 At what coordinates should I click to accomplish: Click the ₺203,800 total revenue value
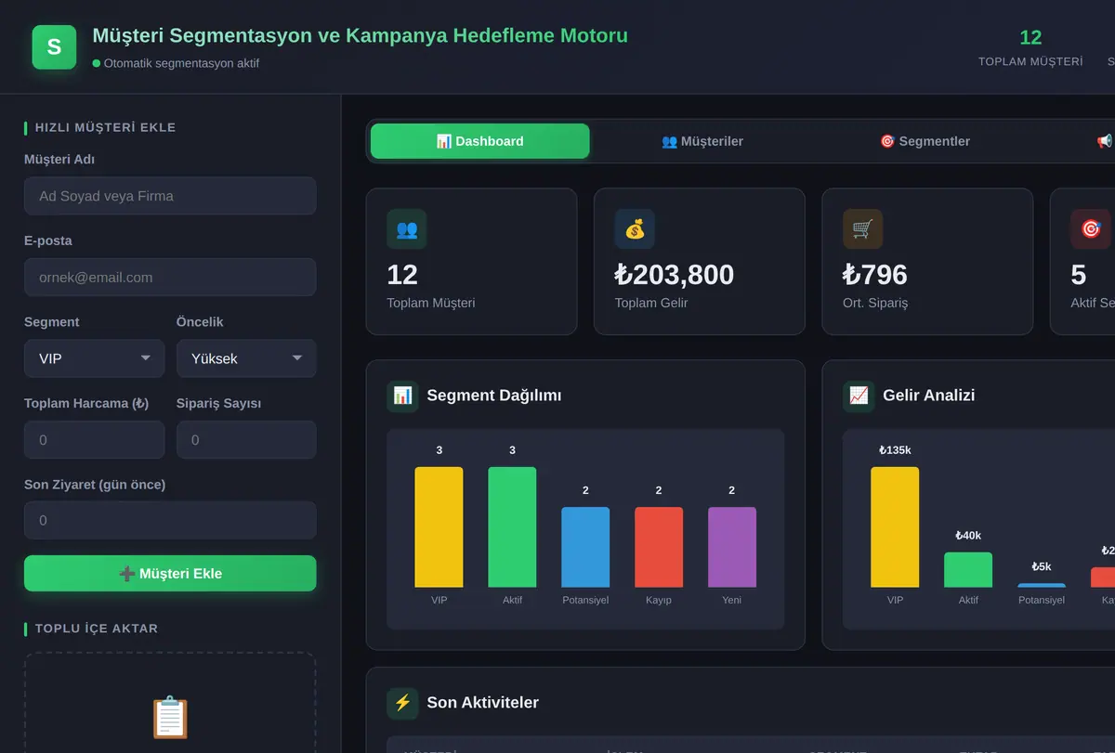pyautogui.click(x=675, y=275)
